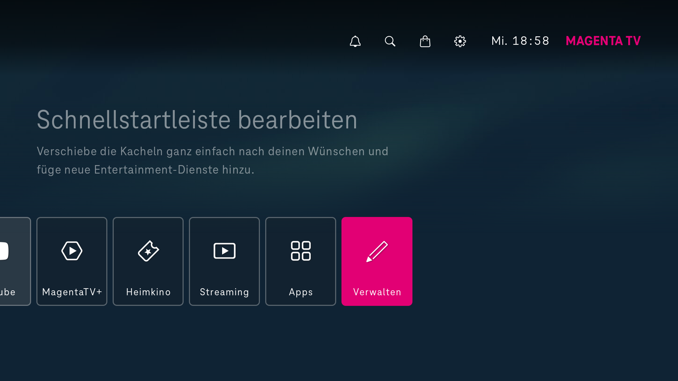Click the MagentaTV+ play hexagon icon
This screenshot has width=678, height=381.
(x=72, y=251)
